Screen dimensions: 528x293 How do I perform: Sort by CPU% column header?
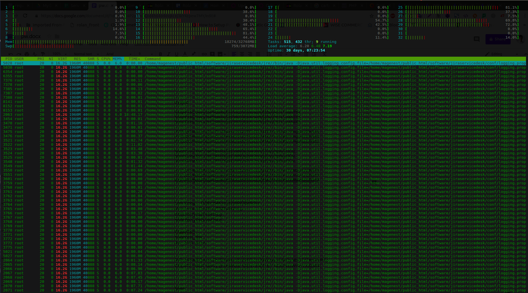106,59
